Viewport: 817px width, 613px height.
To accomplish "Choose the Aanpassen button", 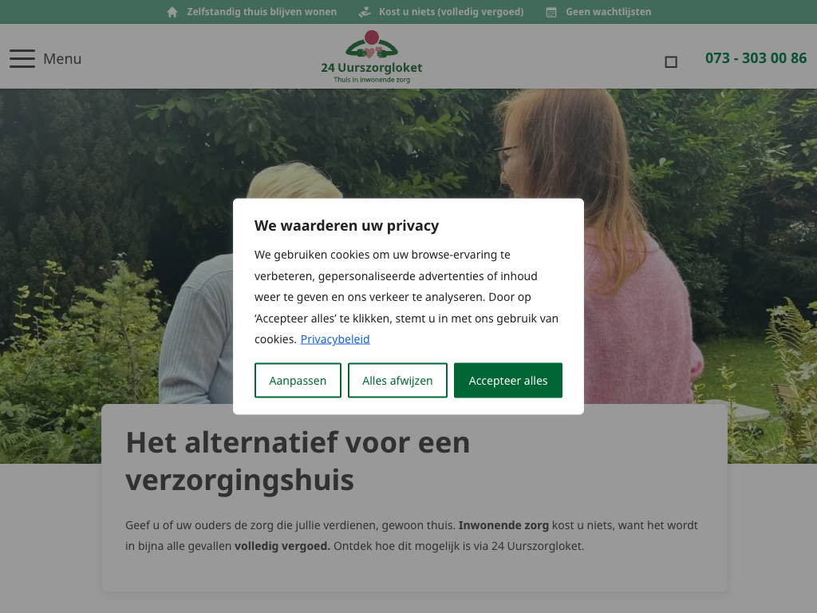I will [x=298, y=380].
